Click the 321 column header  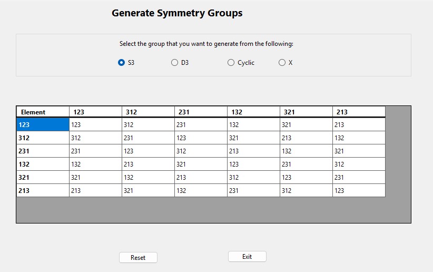[x=306, y=112]
